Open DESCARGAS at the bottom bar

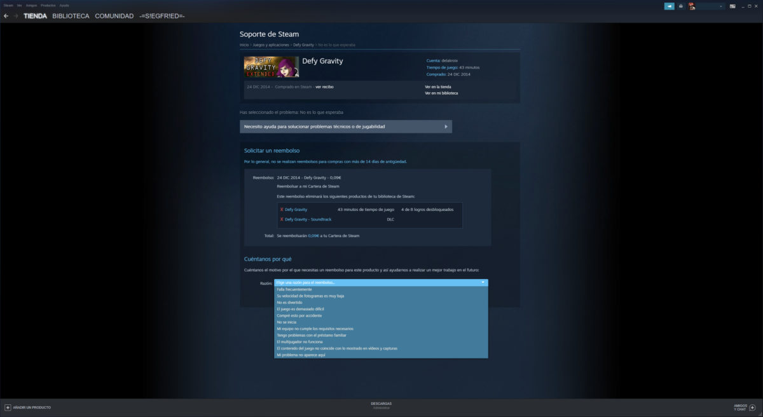pos(381,404)
